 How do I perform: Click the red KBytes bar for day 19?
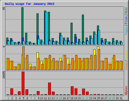tap(76, 92)
